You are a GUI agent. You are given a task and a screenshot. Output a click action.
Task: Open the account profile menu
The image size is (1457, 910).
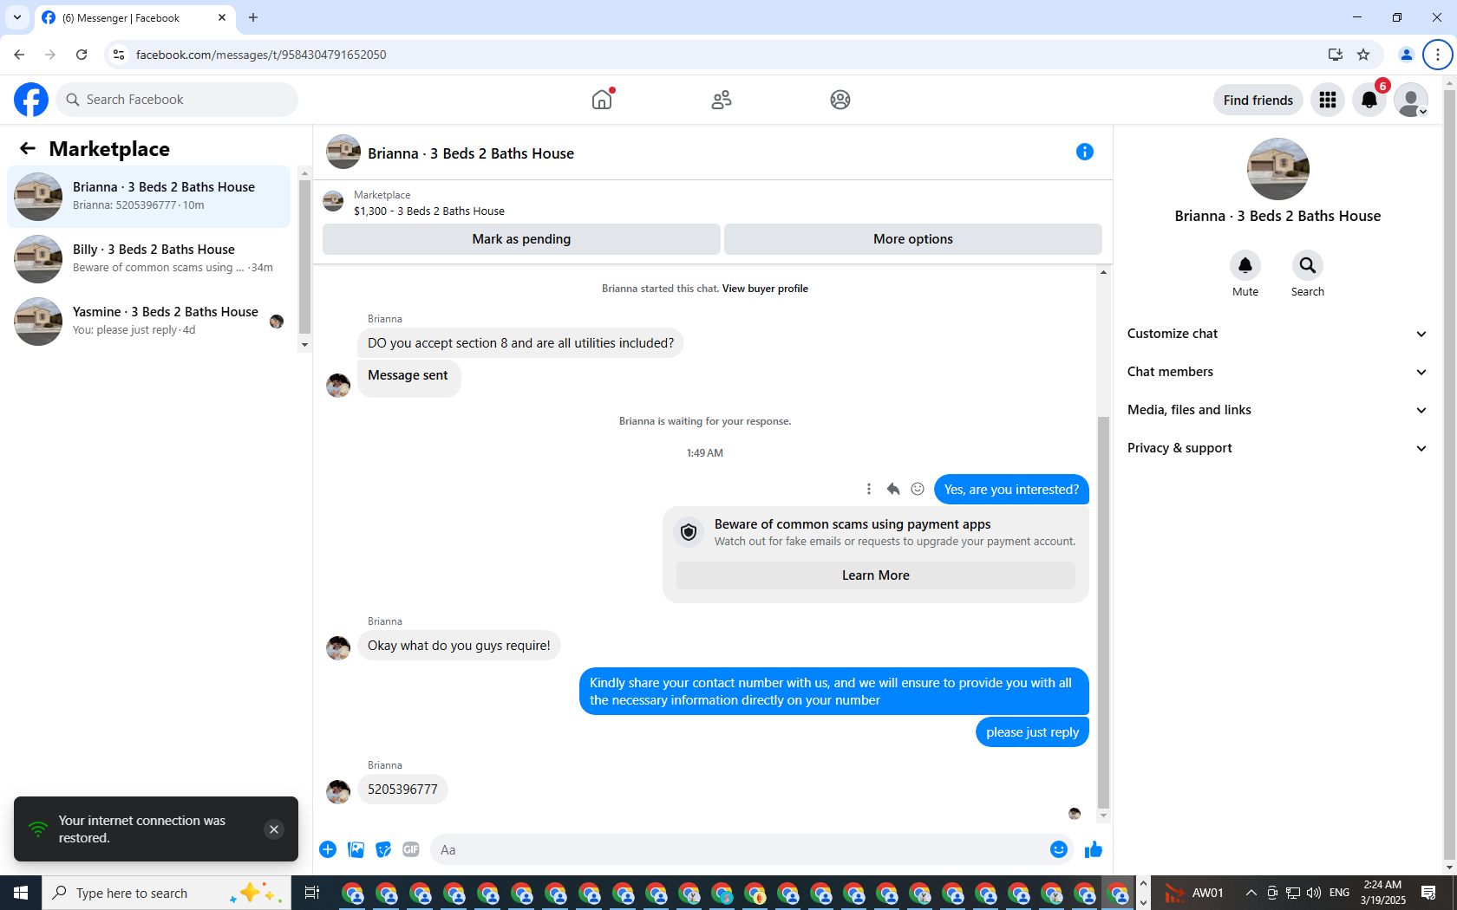click(x=1411, y=100)
